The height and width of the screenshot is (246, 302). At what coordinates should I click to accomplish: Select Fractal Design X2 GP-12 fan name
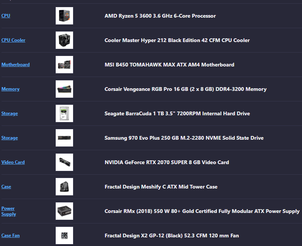tap(172, 235)
